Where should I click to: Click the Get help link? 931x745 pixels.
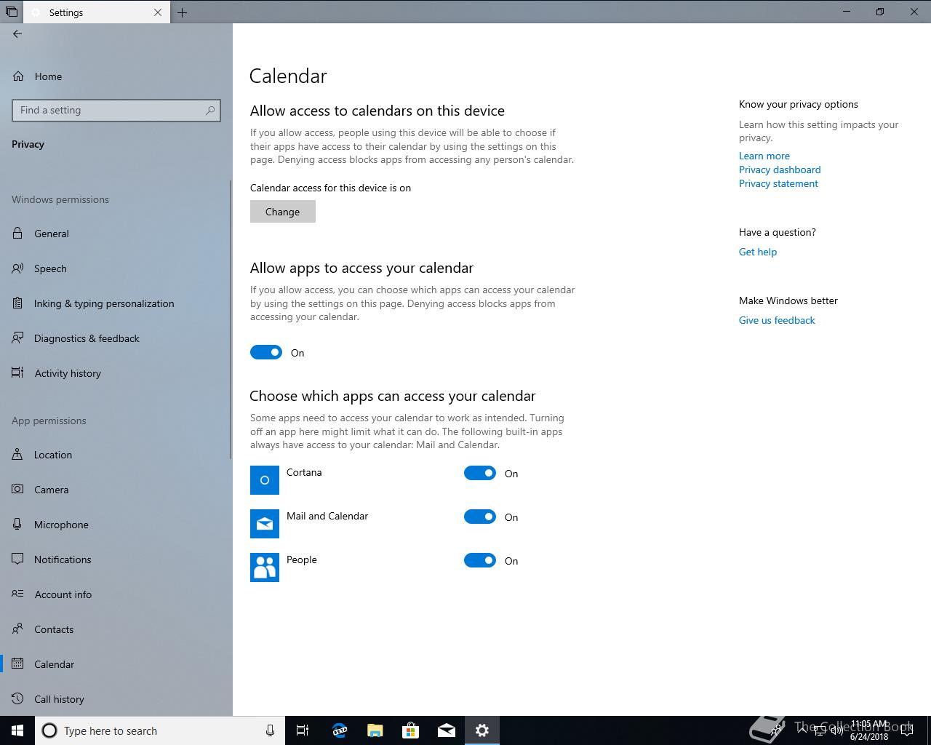pyautogui.click(x=758, y=252)
